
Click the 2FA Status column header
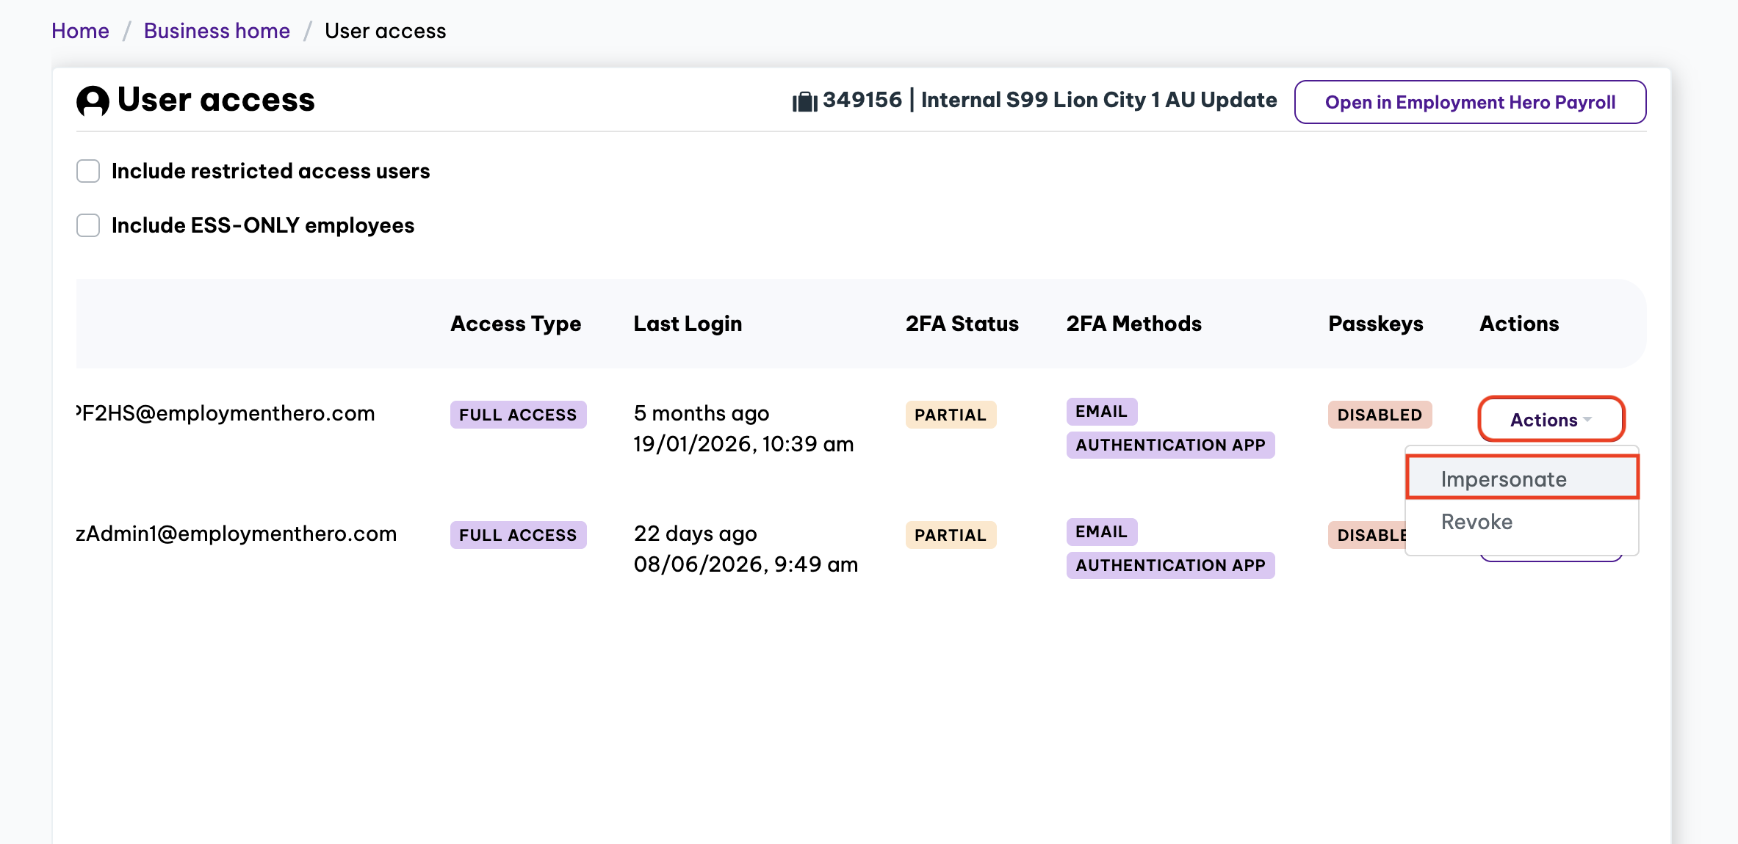tap(962, 324)
